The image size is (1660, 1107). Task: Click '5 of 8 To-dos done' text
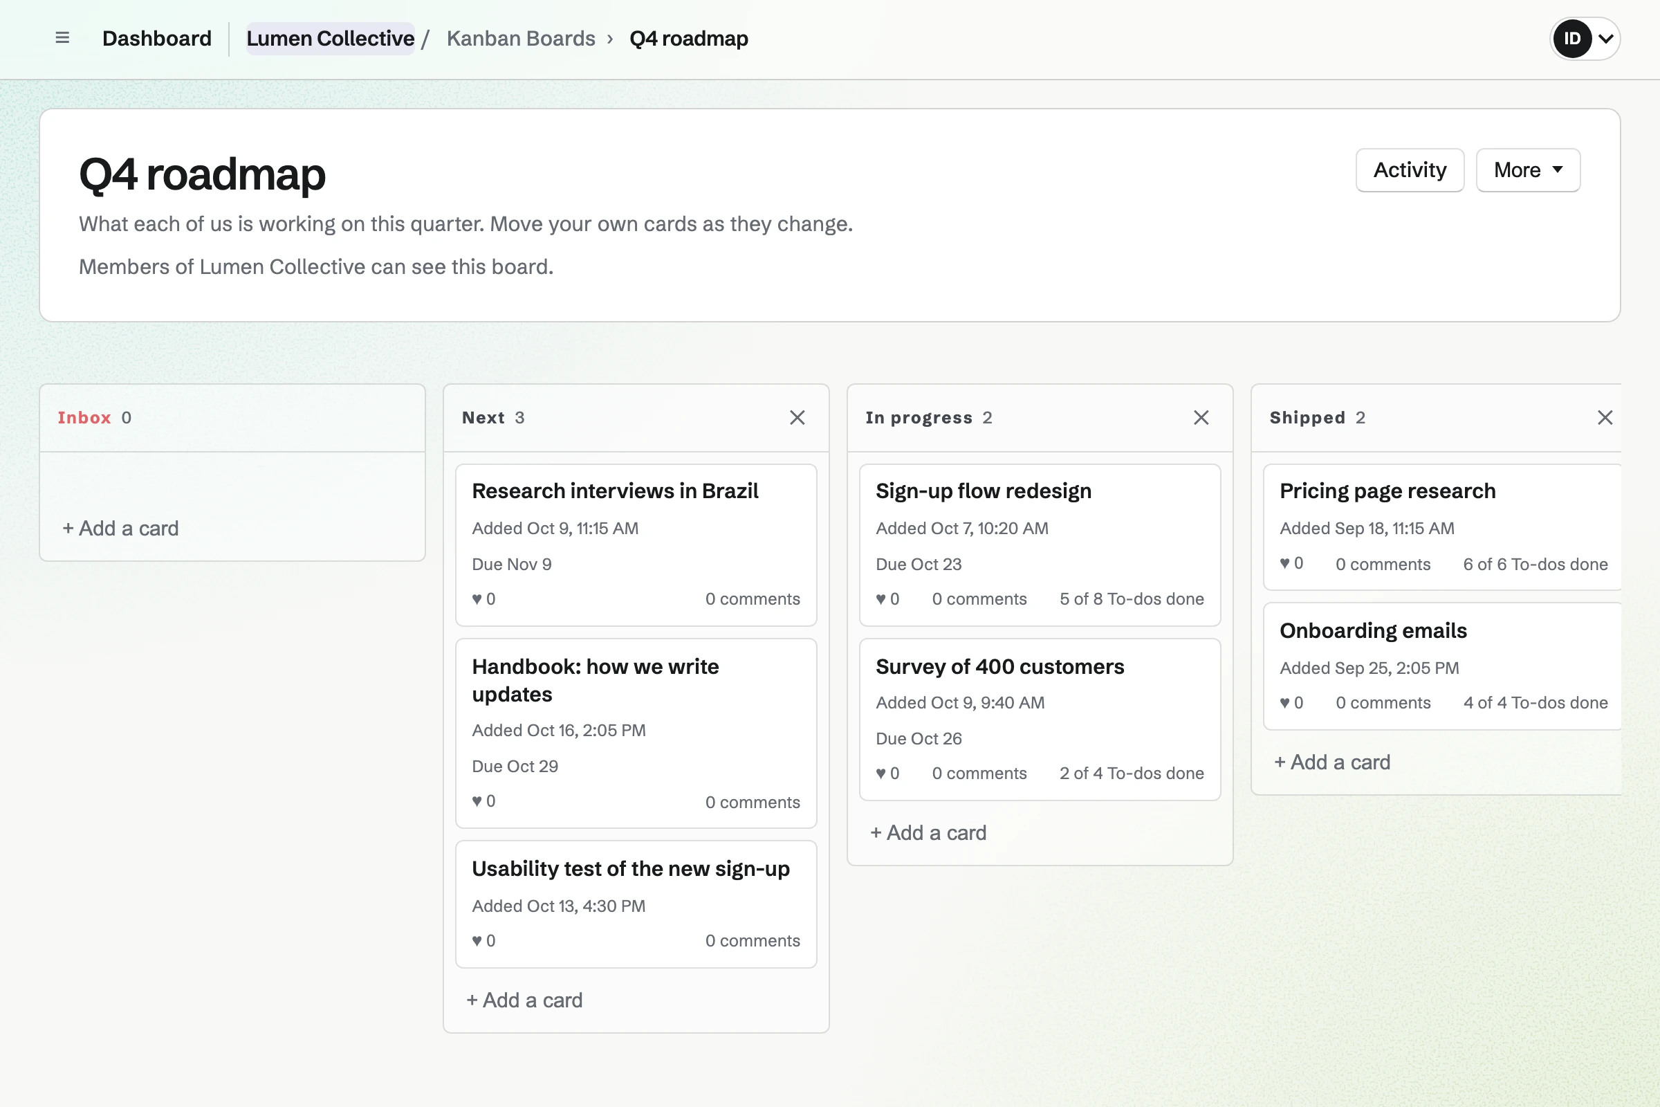click(x=1132, y=598)
